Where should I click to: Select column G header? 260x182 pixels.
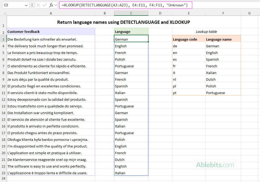pos(249,13)
